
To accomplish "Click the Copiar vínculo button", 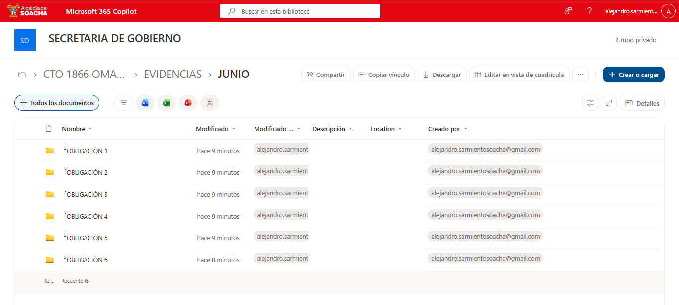I will (384, 75).
